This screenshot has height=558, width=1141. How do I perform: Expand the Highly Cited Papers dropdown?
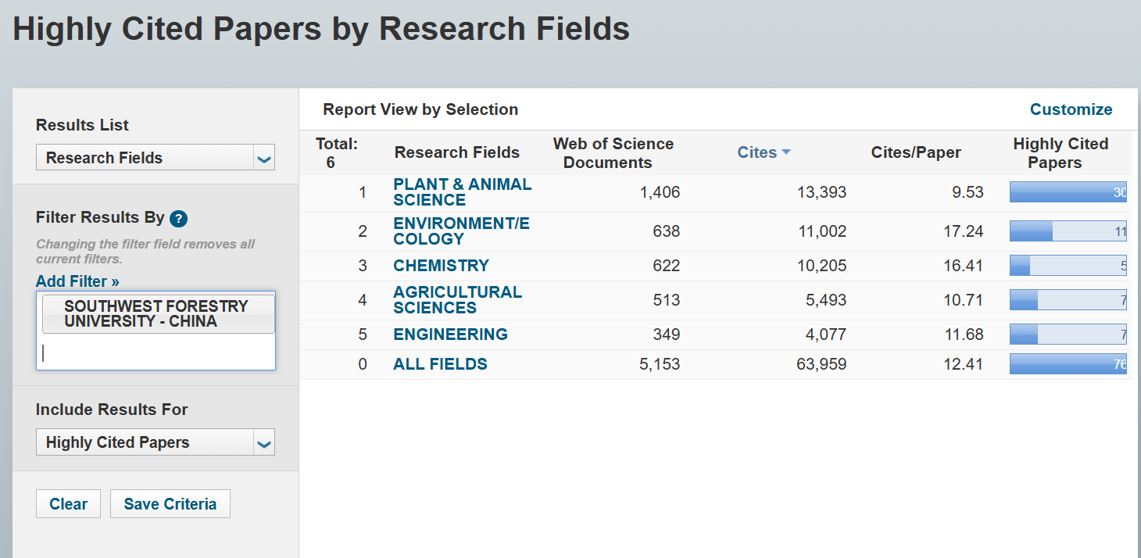tap(156, 442)
